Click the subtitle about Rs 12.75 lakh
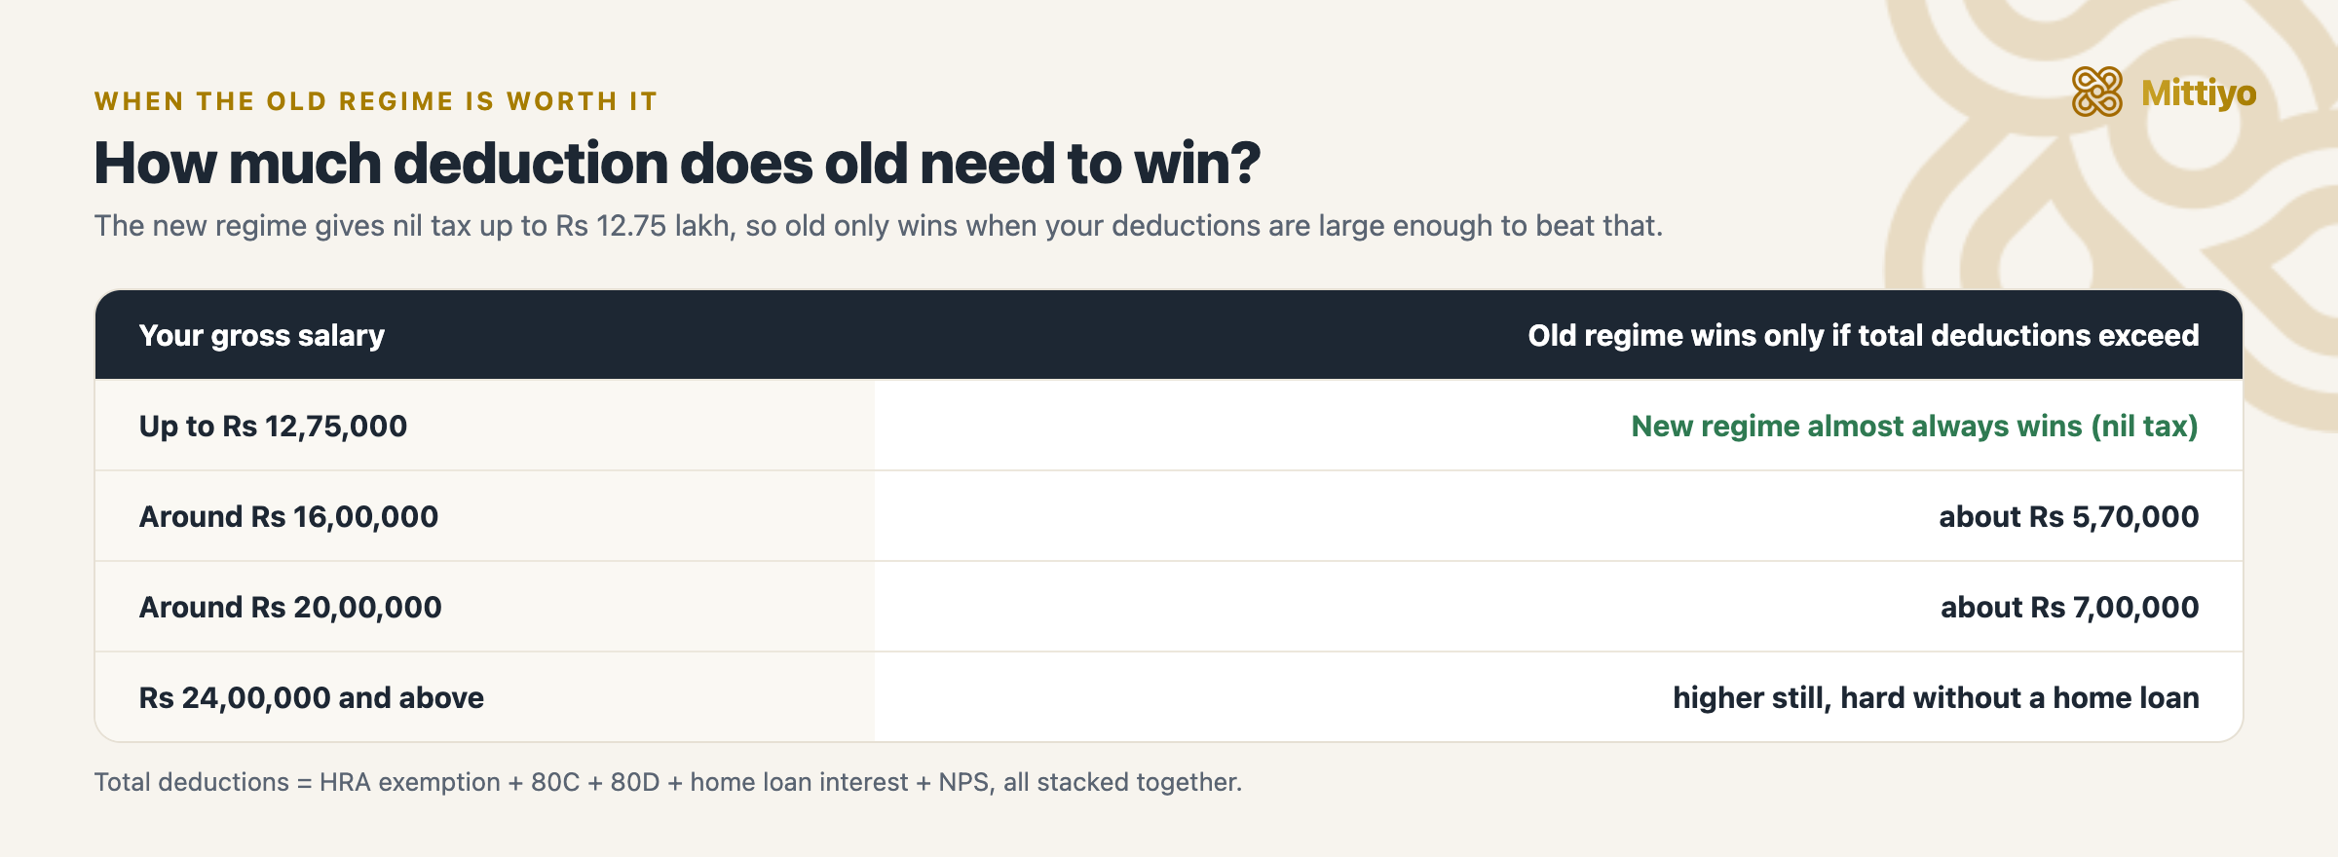Viewport: 2338px width, 857px height. tap(879, 226)
